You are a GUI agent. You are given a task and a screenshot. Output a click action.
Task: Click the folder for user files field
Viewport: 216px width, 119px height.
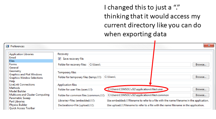149,89
